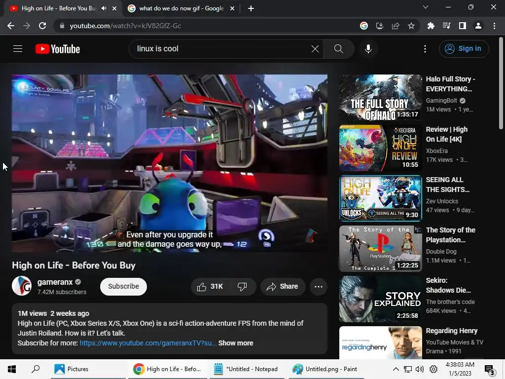Clear the search box with the X

click(315, 49)
